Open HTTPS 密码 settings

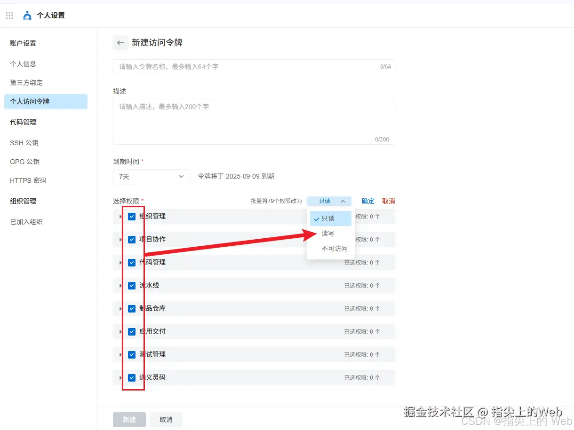pos(26,180)
